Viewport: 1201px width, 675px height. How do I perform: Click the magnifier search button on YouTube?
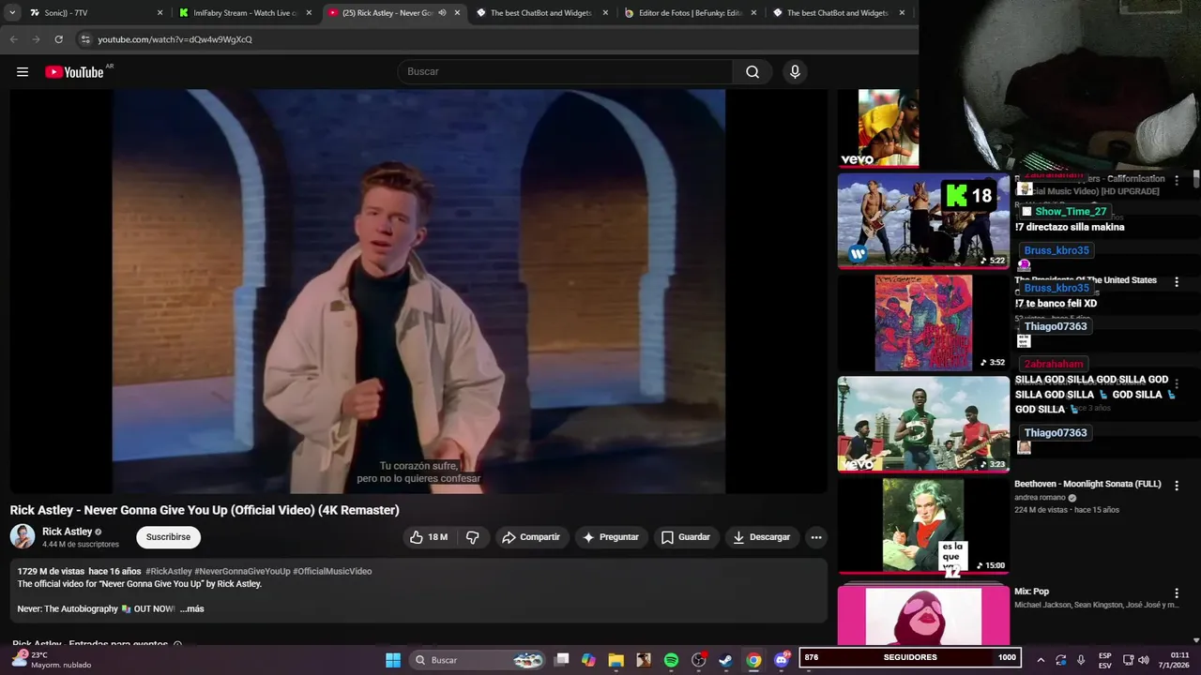(753, 72)
